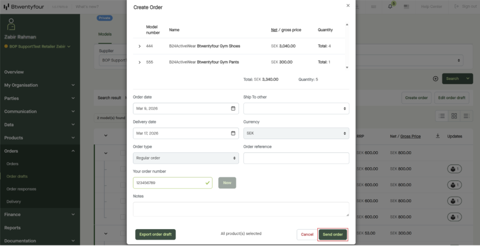Open the Order type dropdown
Image resolution: width=480 pixels, height=246 pixels.
(185, 158)
